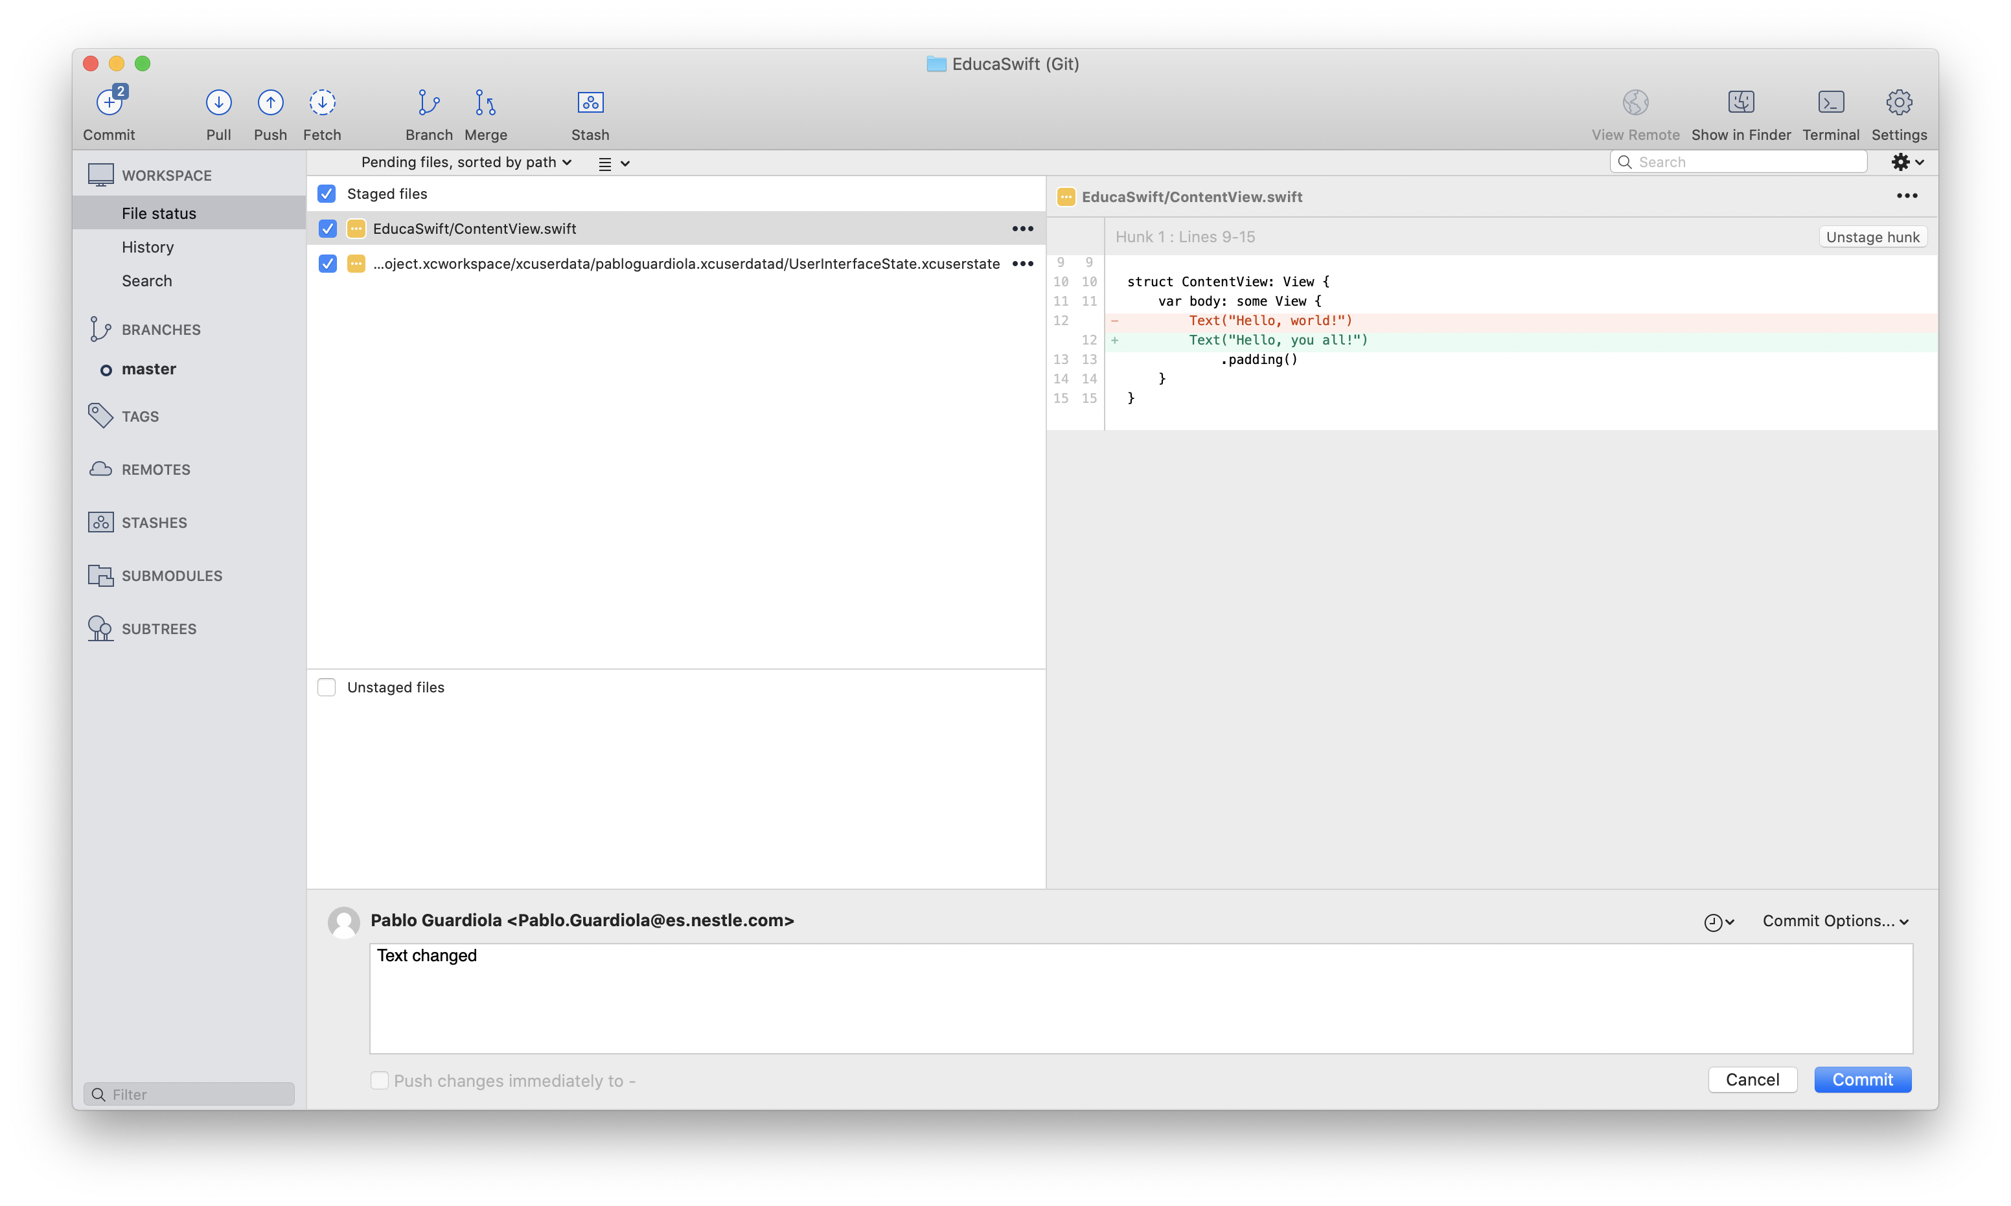
Task: Click the Branches sidebar icon
Action: point(100,329)
